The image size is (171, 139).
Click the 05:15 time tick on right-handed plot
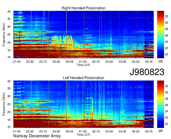149,62
